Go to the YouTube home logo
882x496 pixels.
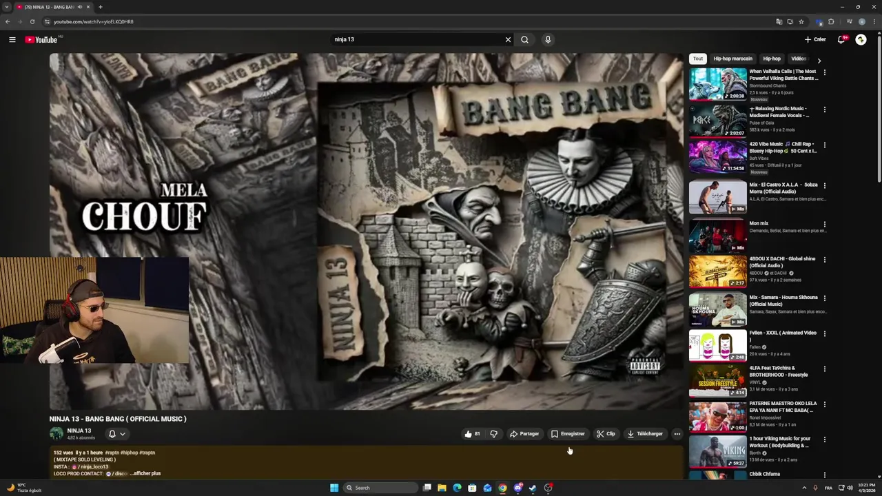click(x=41, y=39)
